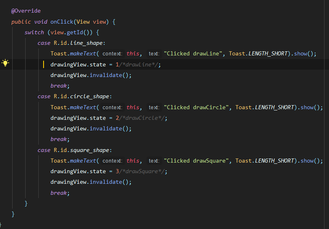Click view.getId() in the switch statement
This screenshot has width=329, height=229.
(71, 33)
